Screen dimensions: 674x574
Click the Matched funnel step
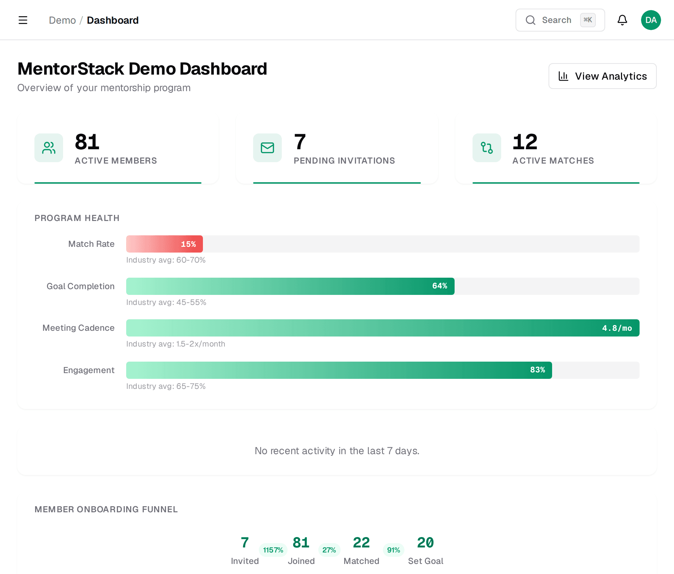361,550
